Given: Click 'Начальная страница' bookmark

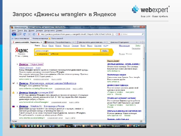Looking at the screenshot, I should click(39, 39).
